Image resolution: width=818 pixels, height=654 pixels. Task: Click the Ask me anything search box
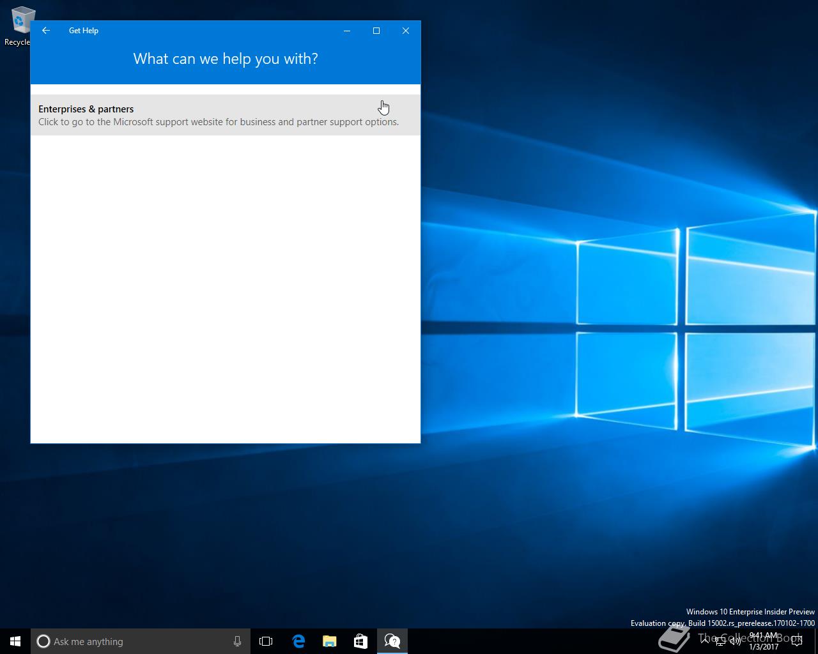[141, 641]
